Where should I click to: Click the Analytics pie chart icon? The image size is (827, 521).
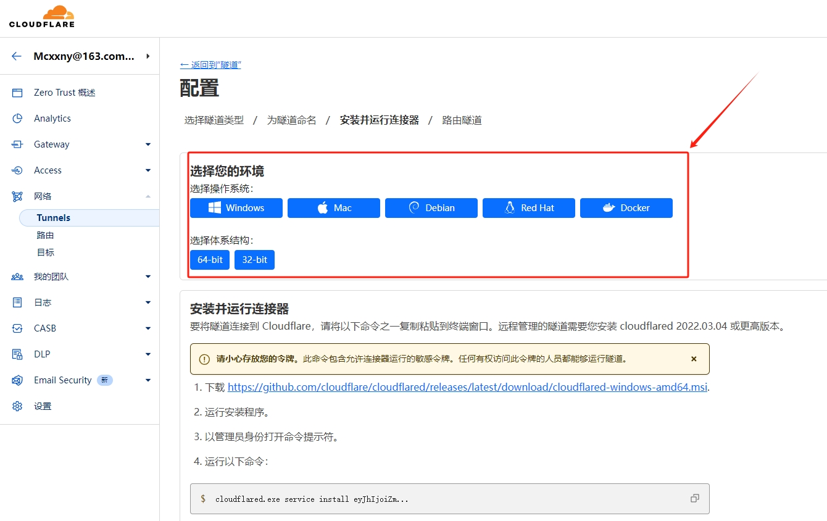pyautogui.click(x=17, y=119)
